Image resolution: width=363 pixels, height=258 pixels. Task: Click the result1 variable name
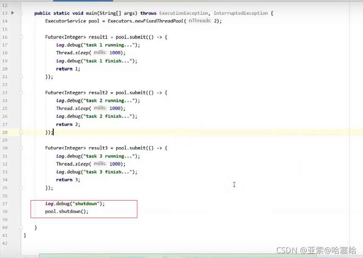(98, 37)
